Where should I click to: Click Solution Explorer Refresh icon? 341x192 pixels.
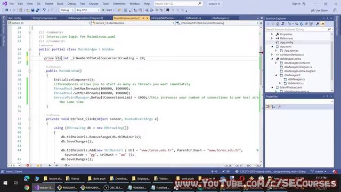pos(301,24)
